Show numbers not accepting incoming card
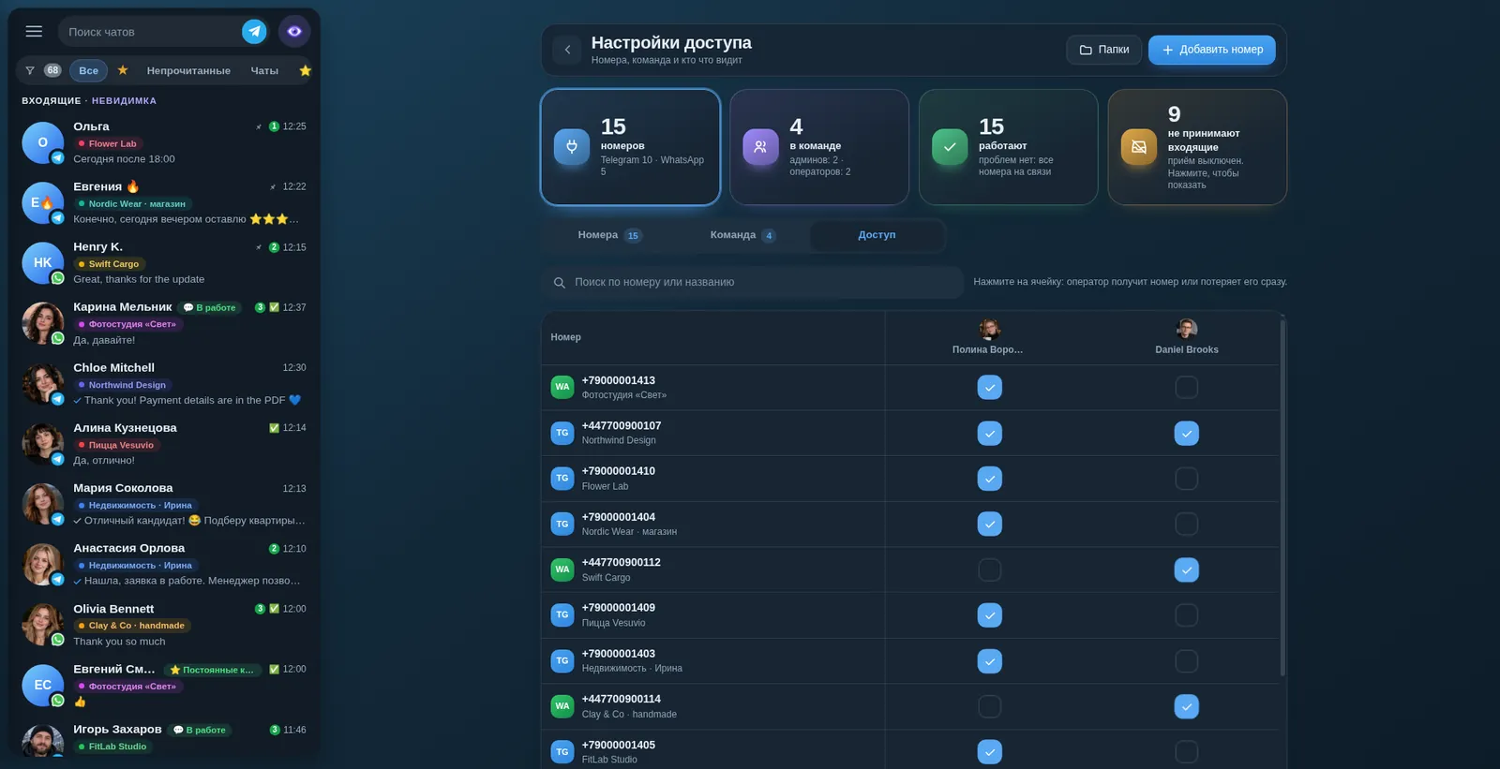The width and height of the screenshot is (1500, 769). tap(1197, 147)
